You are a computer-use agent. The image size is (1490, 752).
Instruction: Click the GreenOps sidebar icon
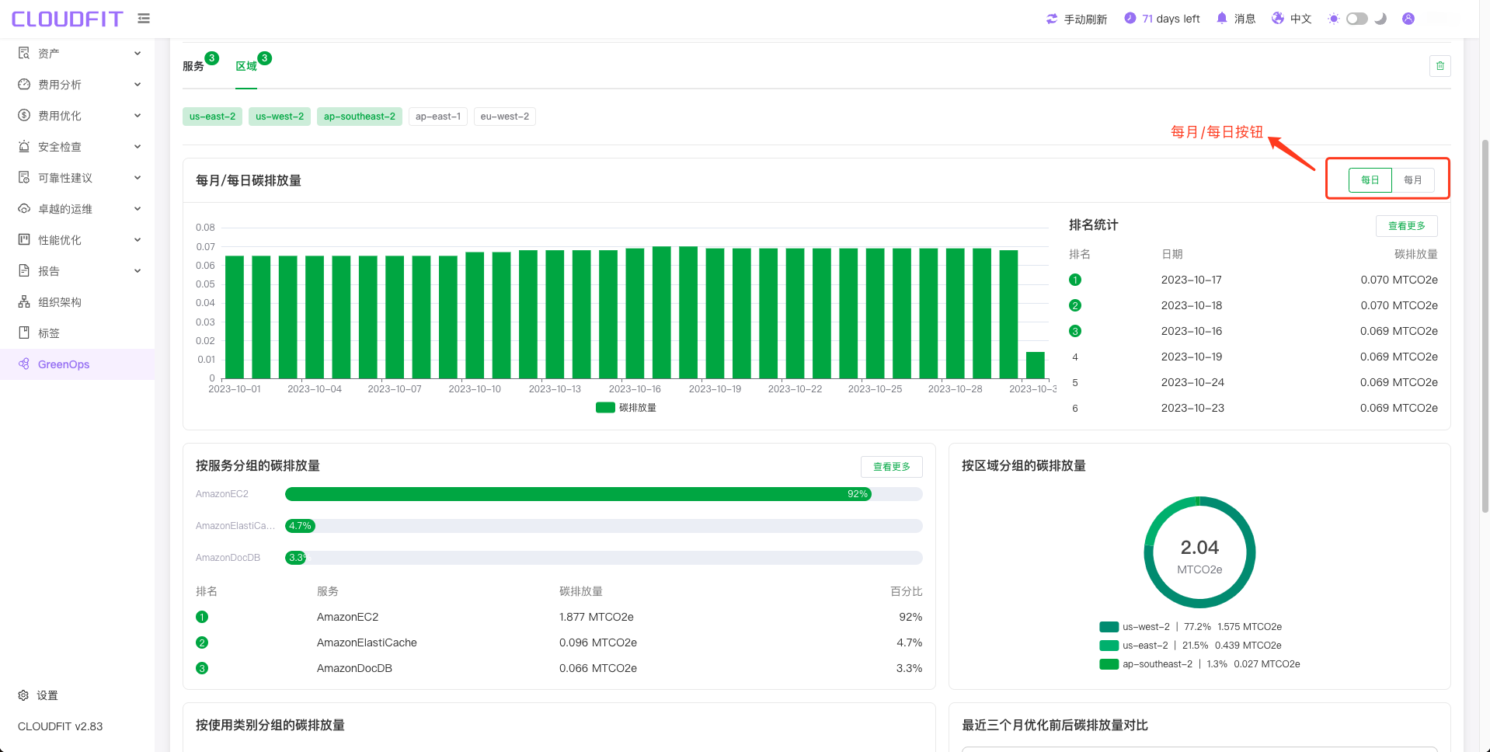pos(24,364)
